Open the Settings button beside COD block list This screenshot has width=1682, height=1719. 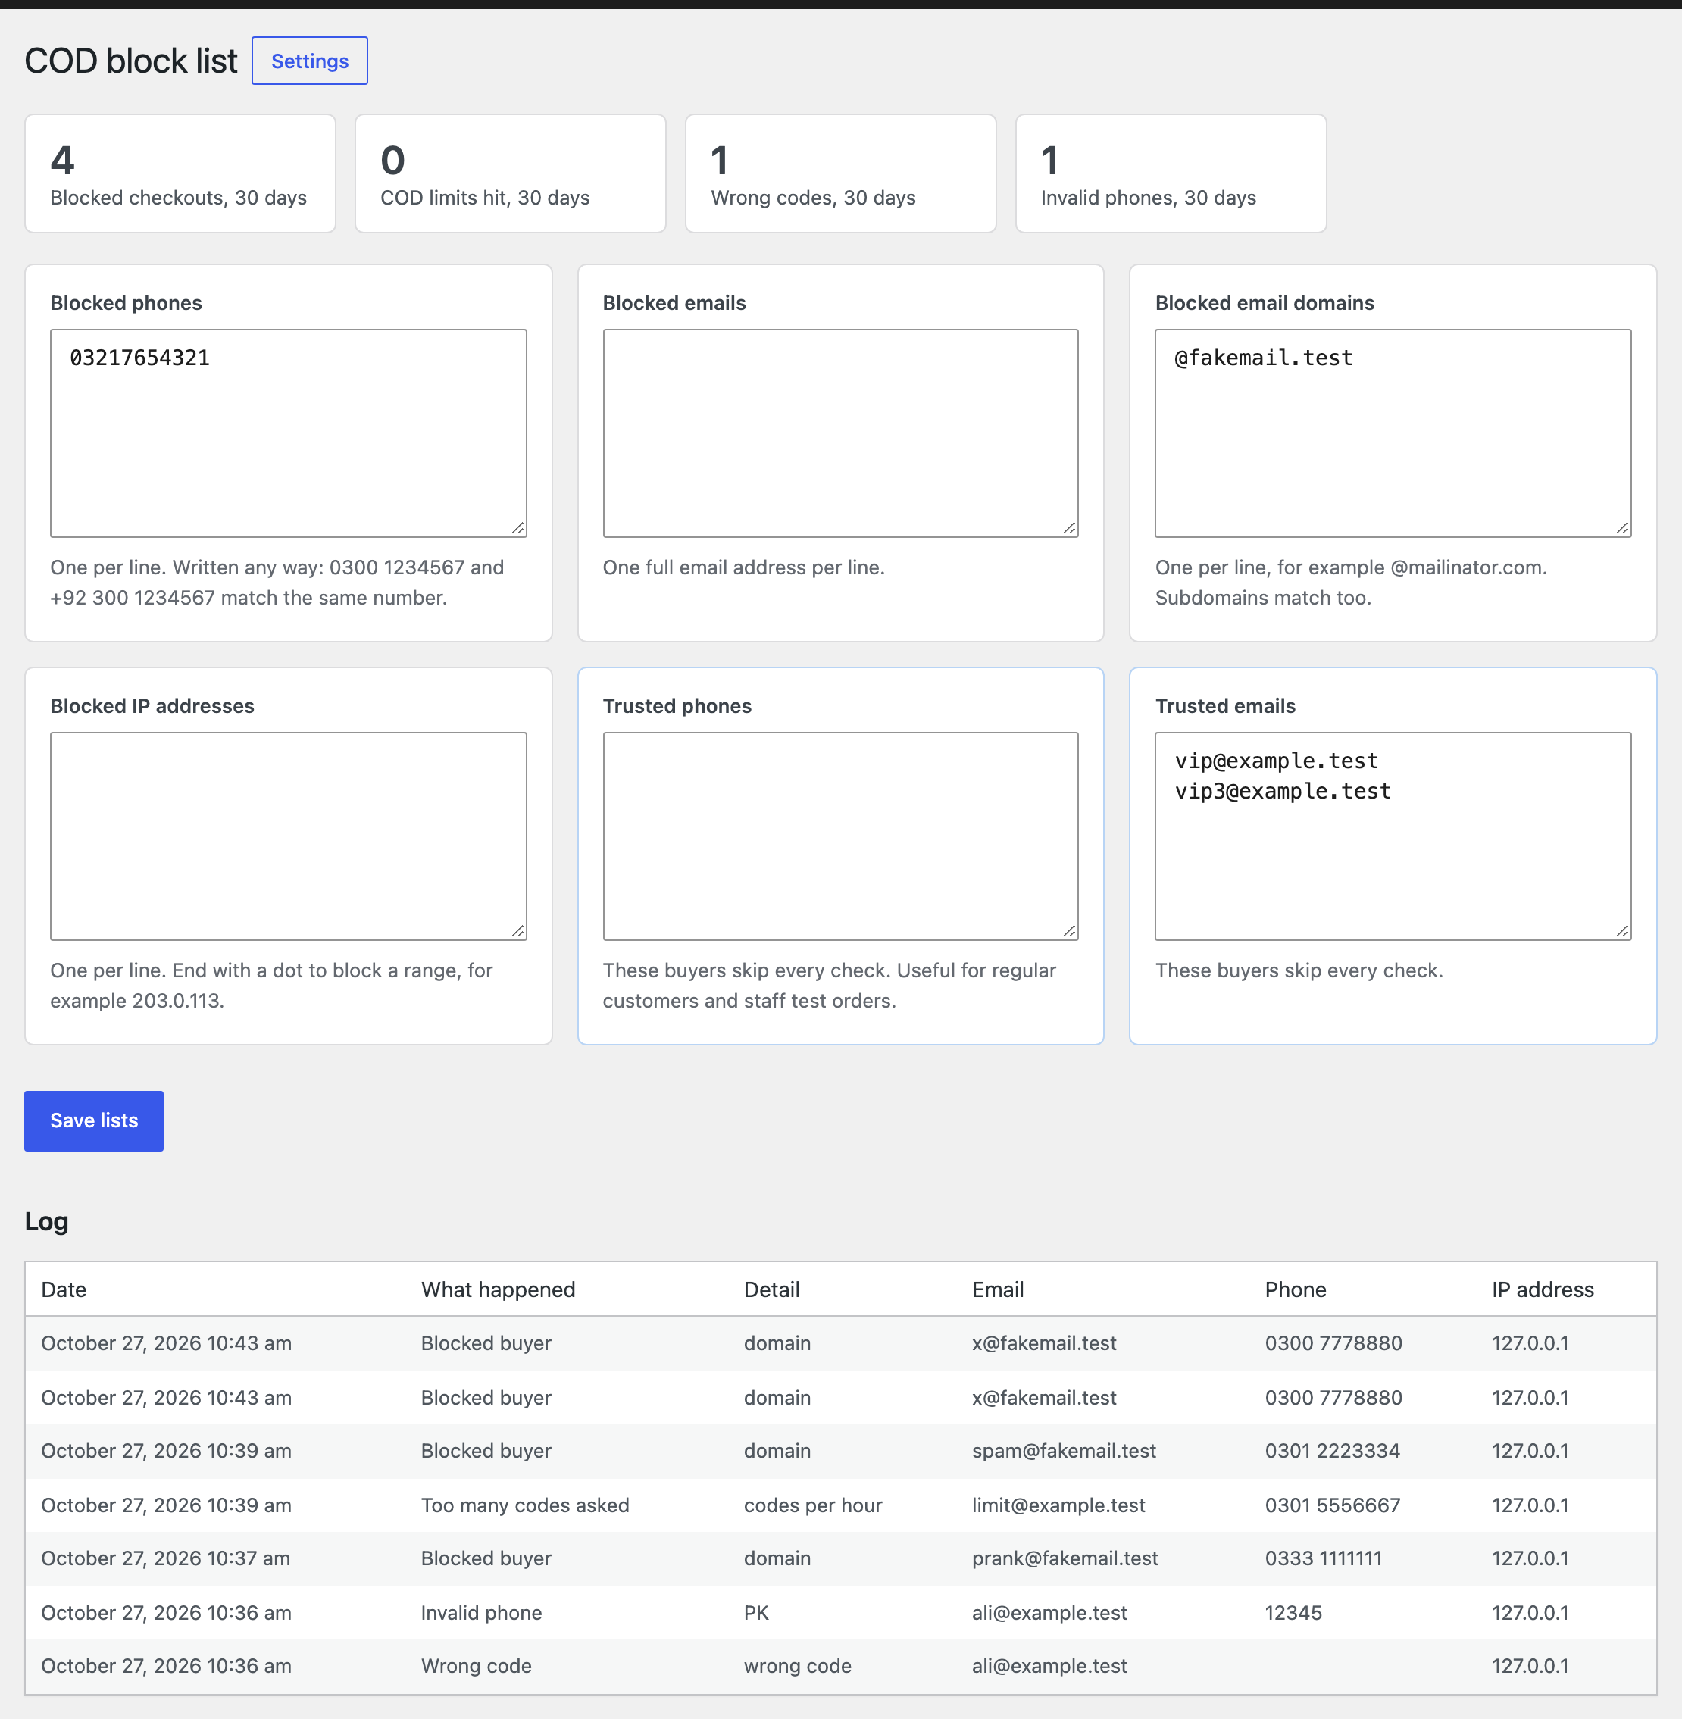[x=309, y=61]
